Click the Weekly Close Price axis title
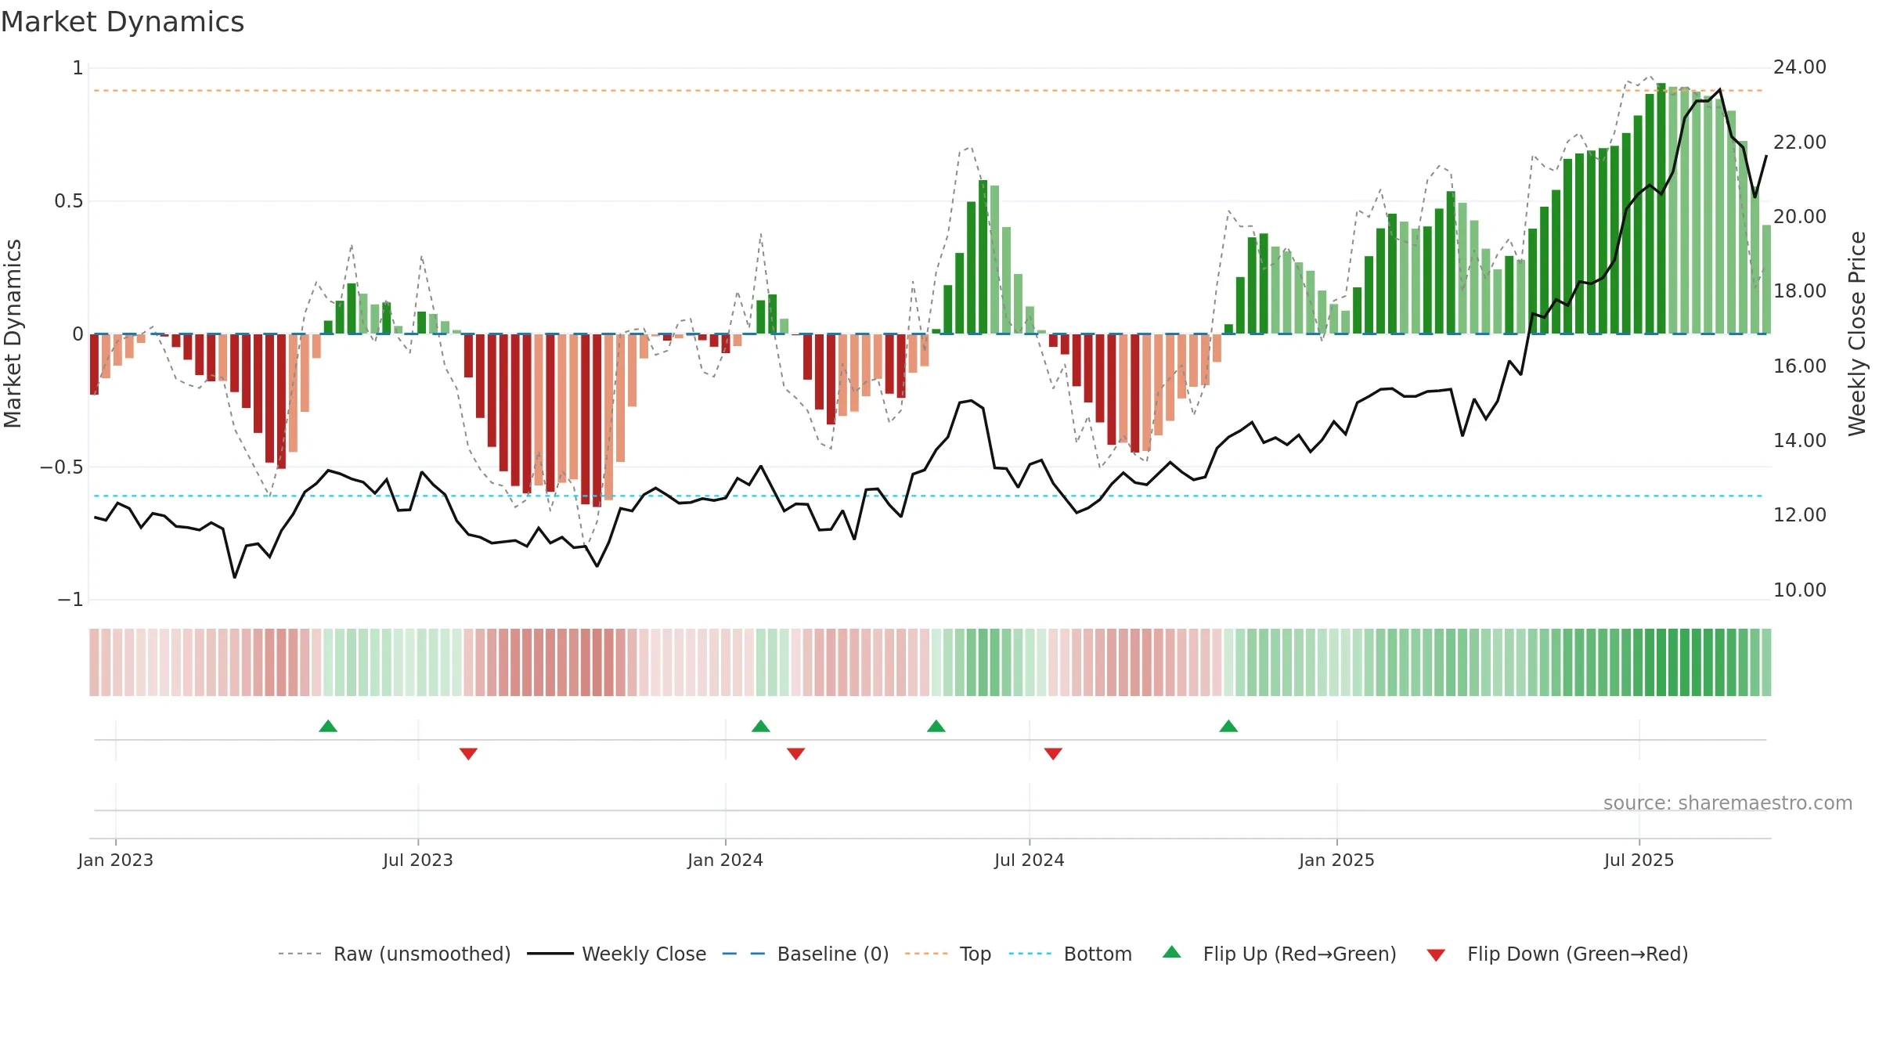Viewport: 1879px width, 1057px height. (x=1858, y=334)
